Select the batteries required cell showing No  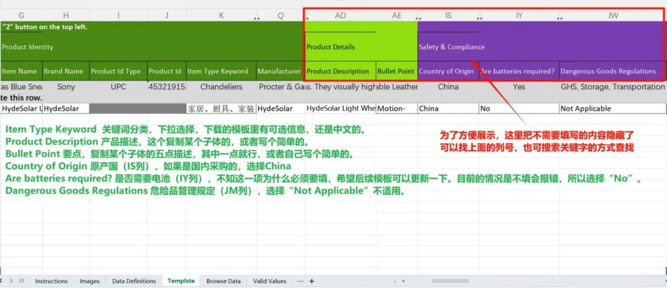(518, 109)
